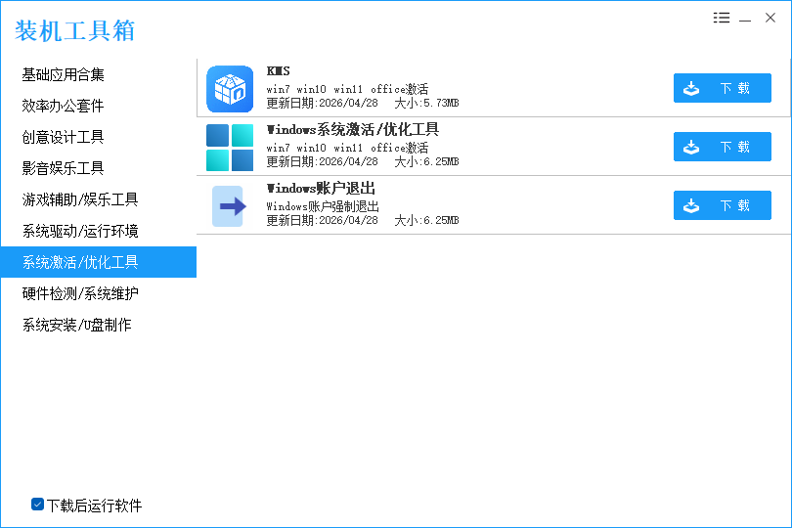
Task: Click the KMS title text
Action: tap(279, 70)
